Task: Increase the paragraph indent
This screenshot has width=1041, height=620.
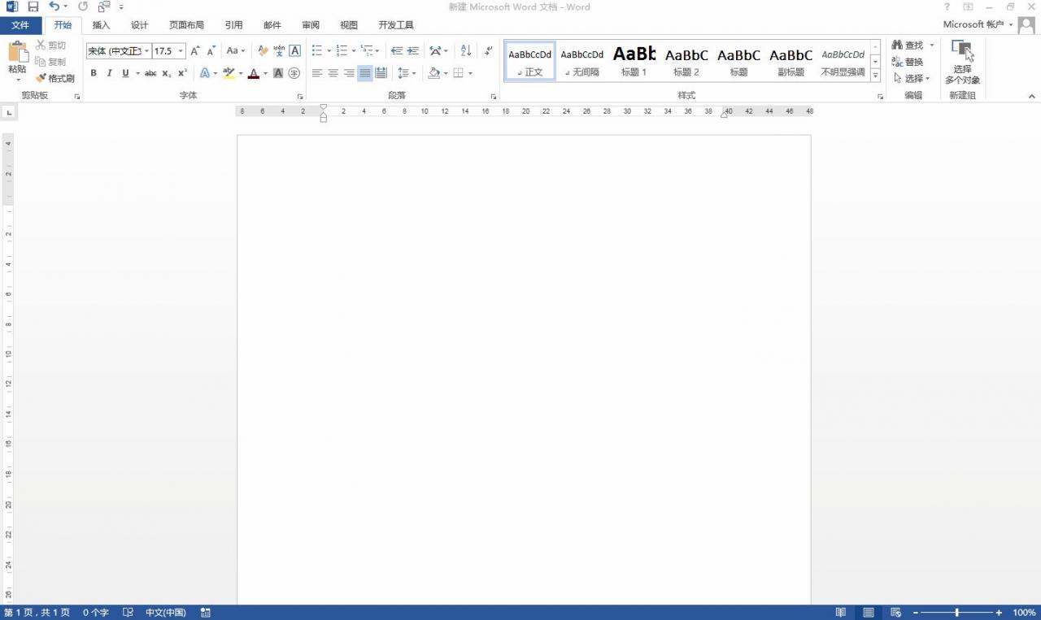Action: point(413,50)
